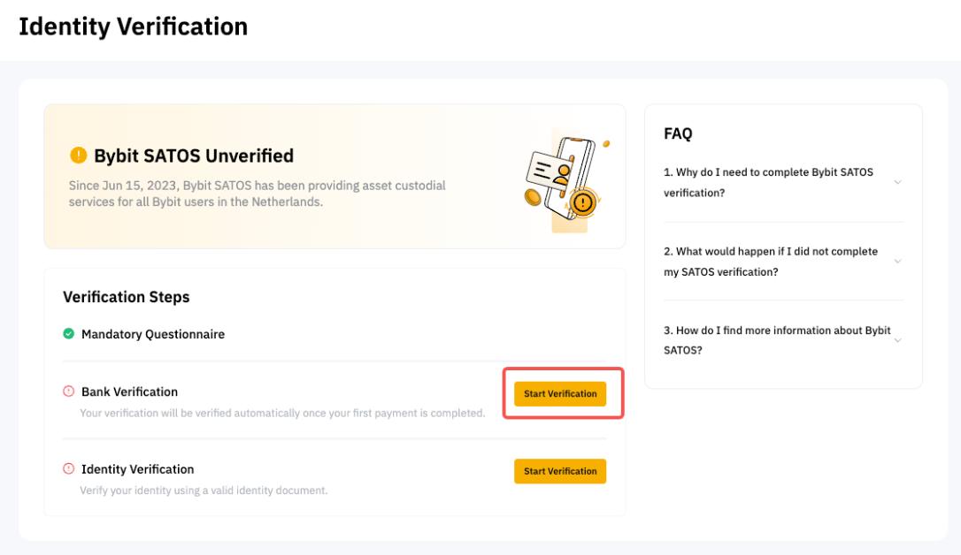961x555 pixels.
Task: Click the red alert icon beside Bank Verification
Action: (69, 391)
